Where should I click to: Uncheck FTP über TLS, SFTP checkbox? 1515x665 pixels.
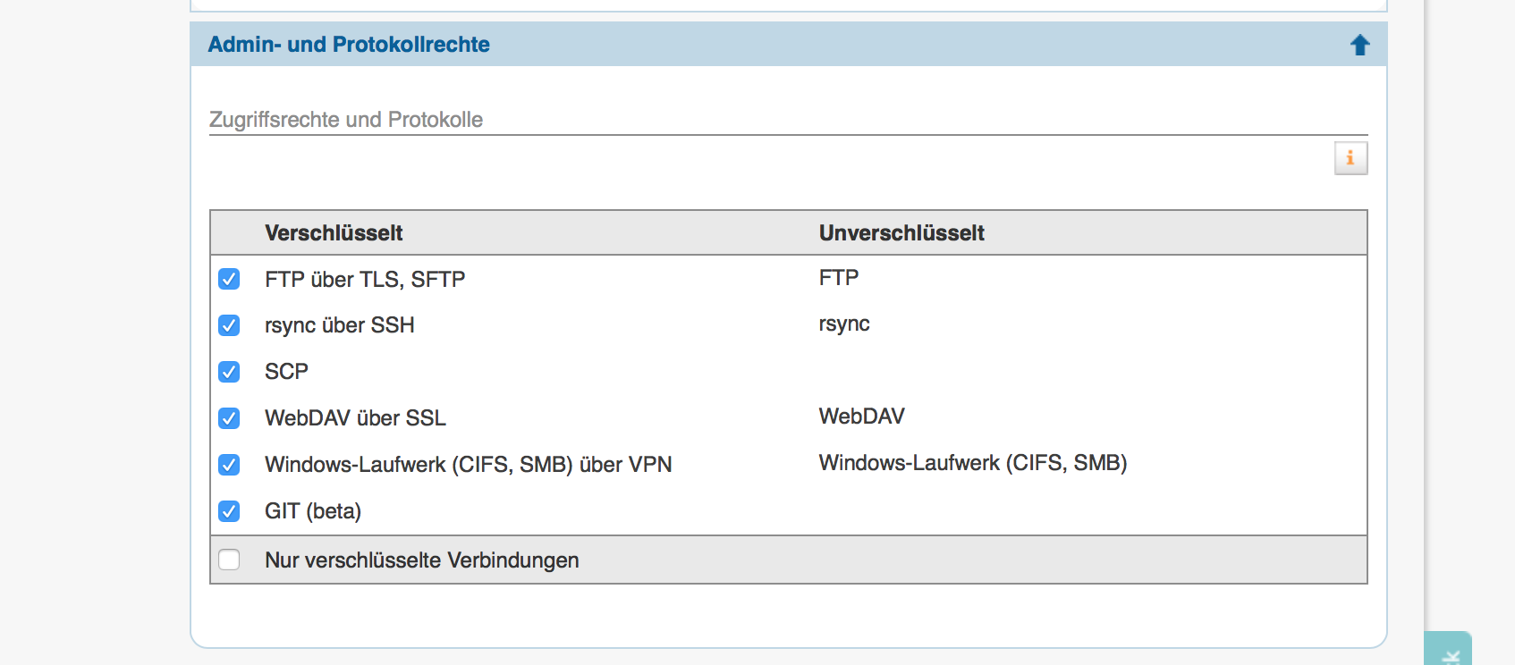(229, 279)
